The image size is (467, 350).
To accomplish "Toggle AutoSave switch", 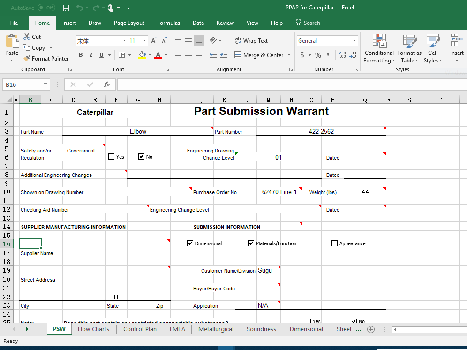I will click(46, 8).
